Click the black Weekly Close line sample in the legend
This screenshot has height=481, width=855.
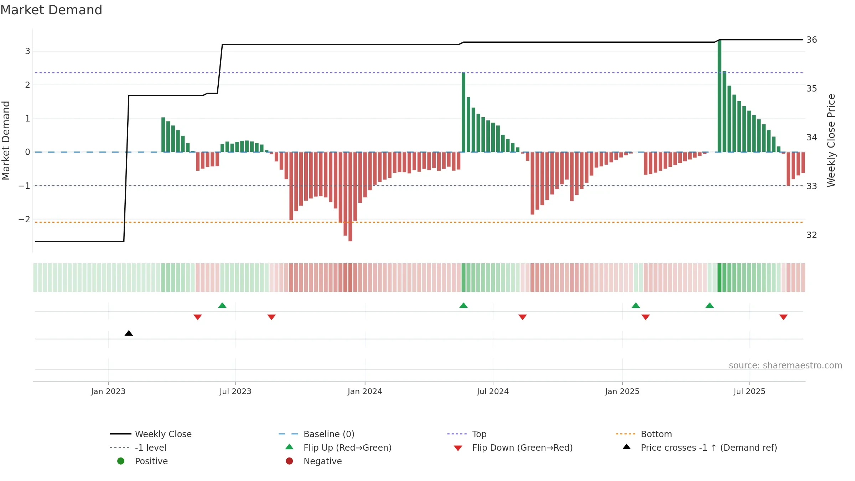pos(121,434)
